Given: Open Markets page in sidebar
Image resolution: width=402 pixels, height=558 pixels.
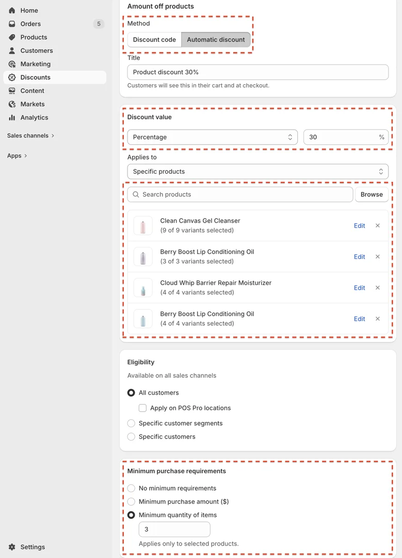Looking at the screenshot, I should tap(55, 104).
